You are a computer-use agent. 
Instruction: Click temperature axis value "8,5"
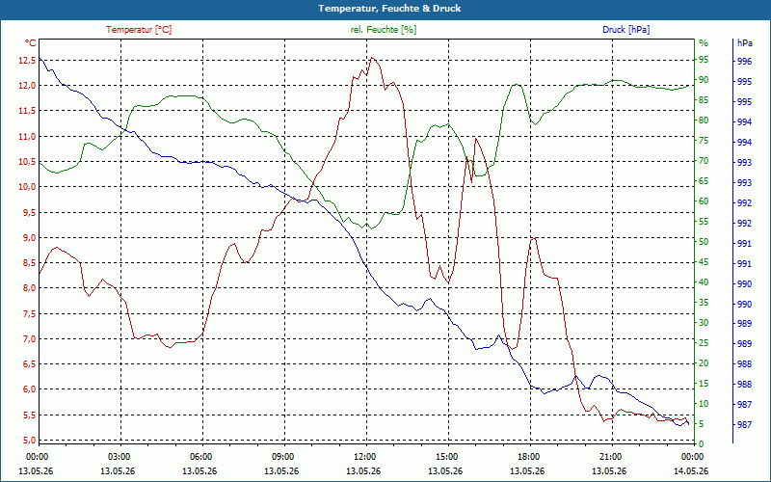[30, 262]
